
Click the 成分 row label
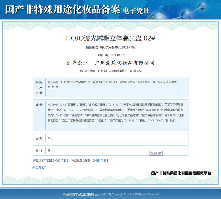tap(39, 105)
